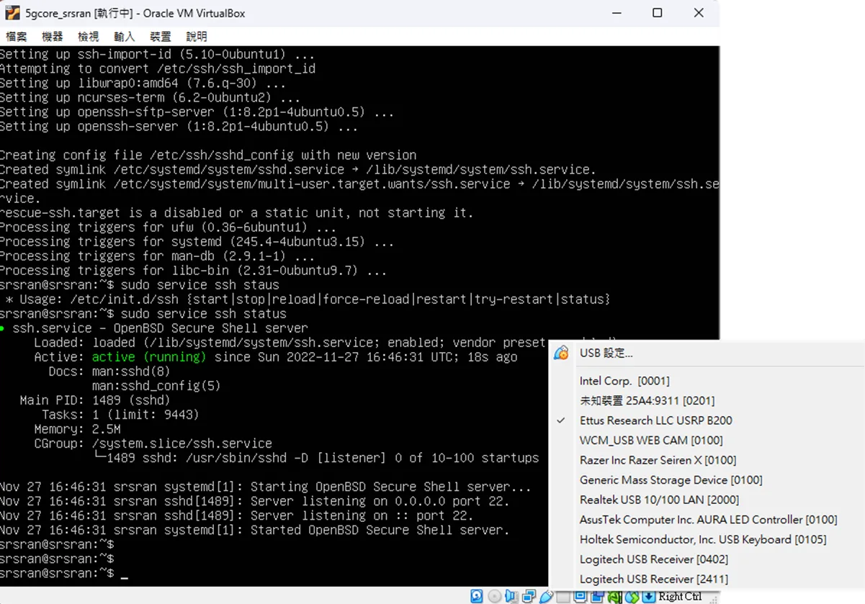Click the 'sudo service ssh status' command text
This screenshot has width=865, height=604.
coord(204,314)
